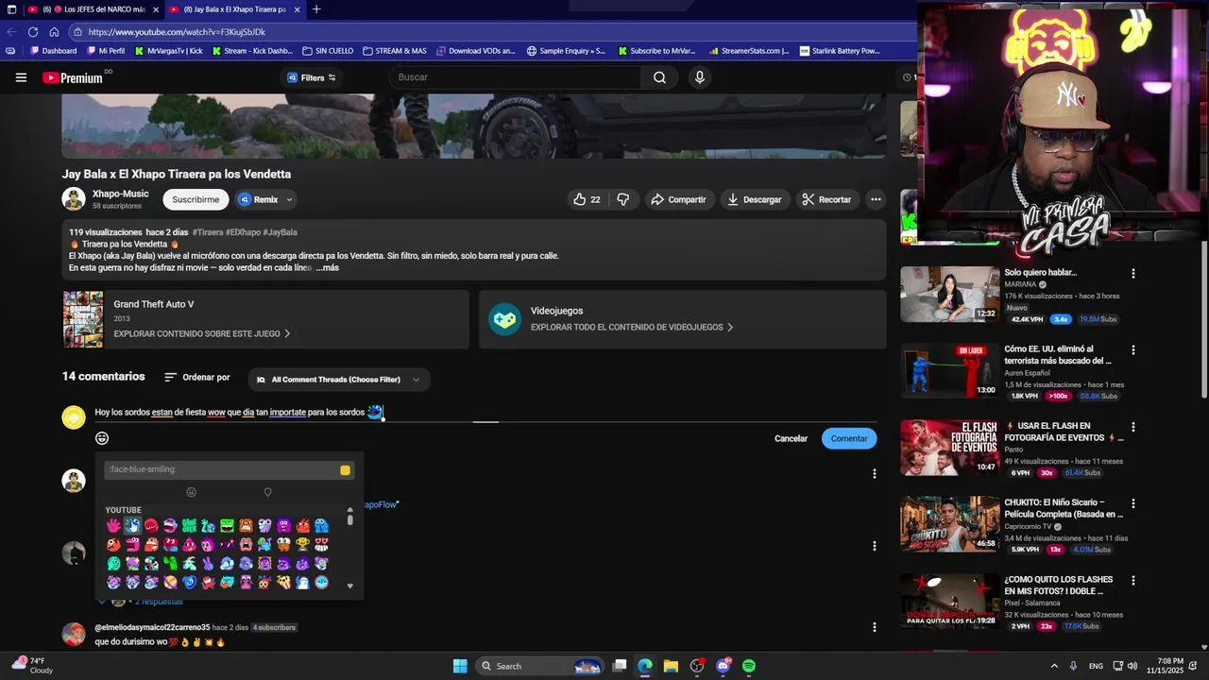This screenshot has height=680, width=1209.
Task: Open skin tone yellow swatch selector
Action: coord(345,469)
